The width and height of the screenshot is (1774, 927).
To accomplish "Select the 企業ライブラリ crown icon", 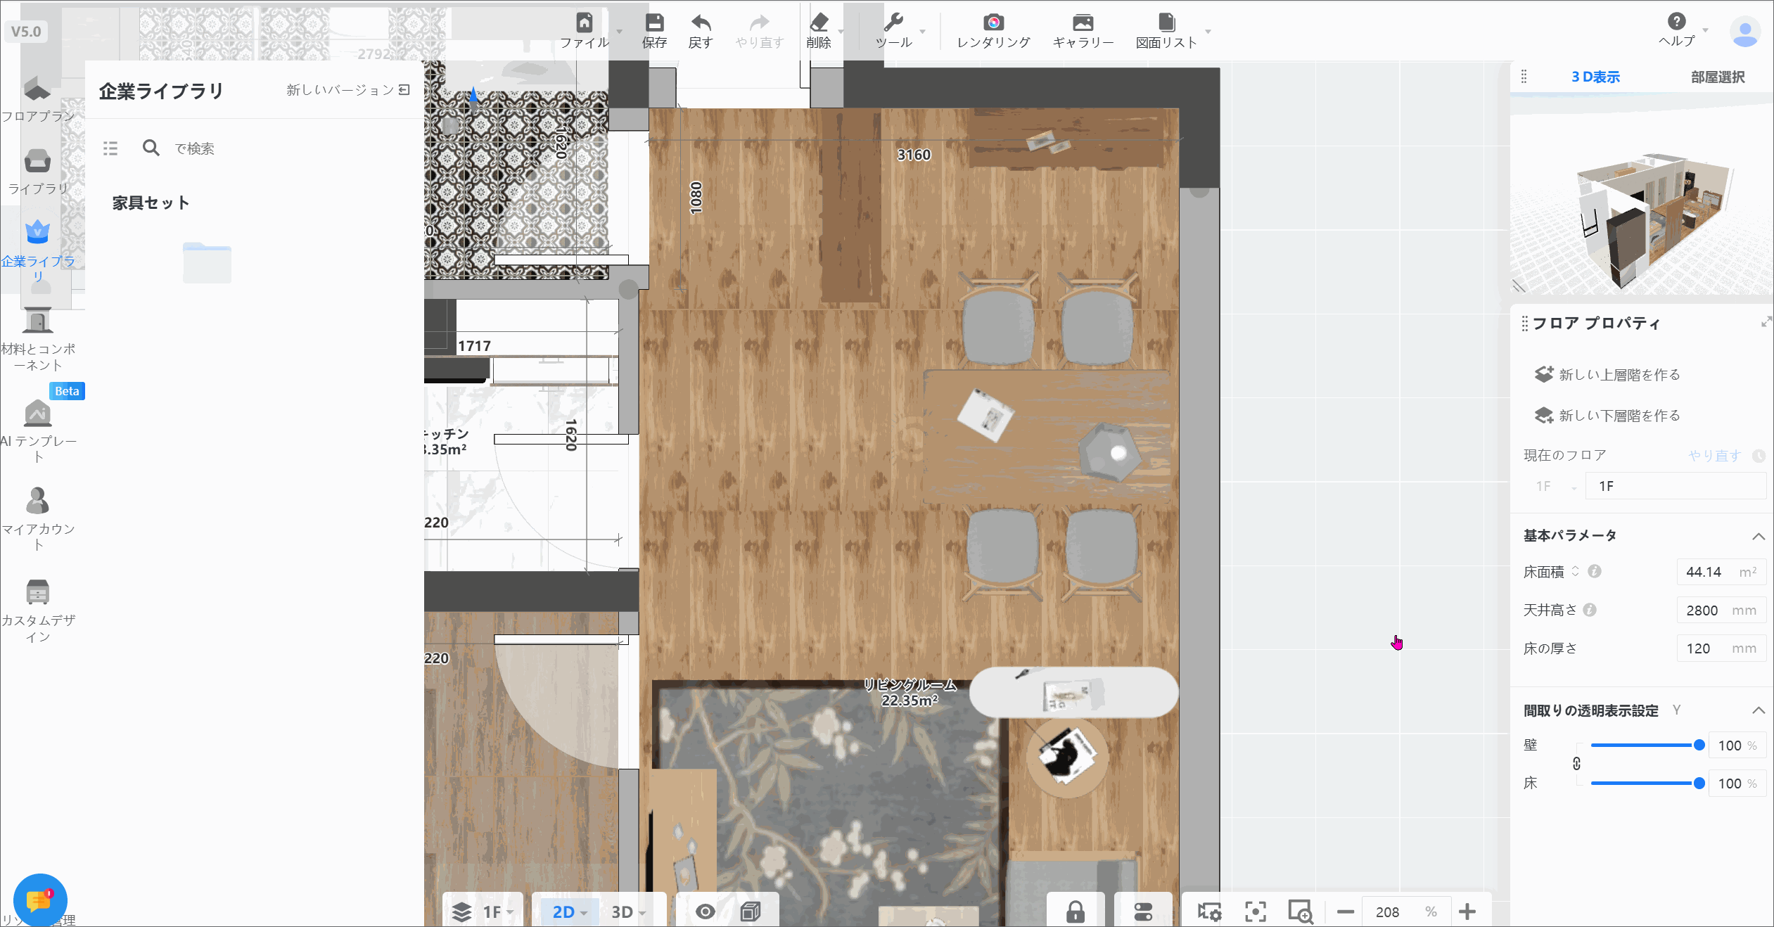I will pyautogui.click(x=37, y=231).
